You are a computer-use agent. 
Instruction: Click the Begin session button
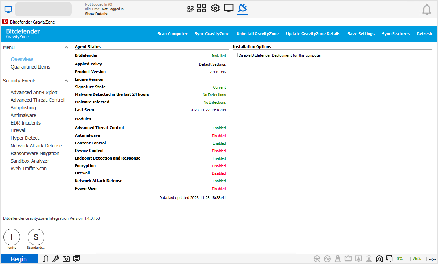click(19, 258)
